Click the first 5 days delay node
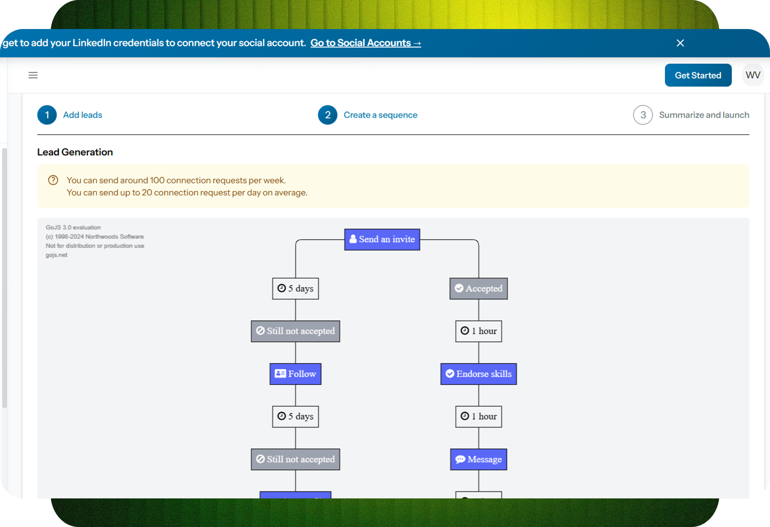 pos(295,288)
